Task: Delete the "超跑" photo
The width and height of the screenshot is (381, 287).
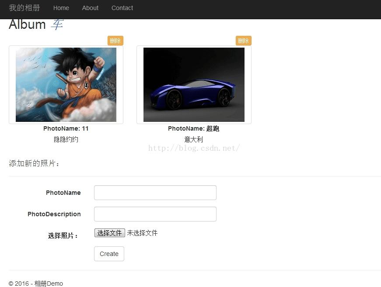Action: [x=243, y=40]
